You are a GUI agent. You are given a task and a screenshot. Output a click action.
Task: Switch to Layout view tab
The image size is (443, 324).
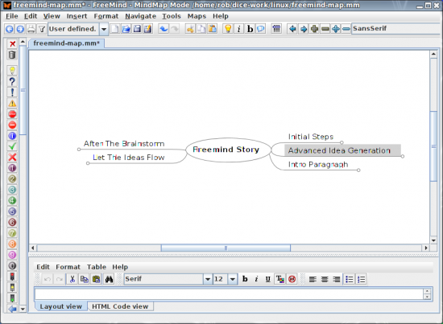point(60,306)
